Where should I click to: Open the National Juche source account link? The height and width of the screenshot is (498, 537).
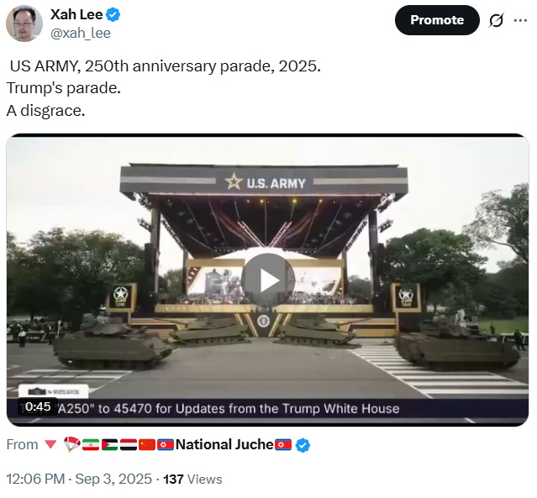[x=224, y=444]
